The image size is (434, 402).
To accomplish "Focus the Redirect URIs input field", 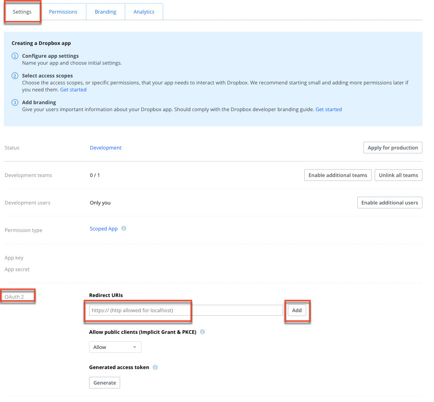I will [186, 310].
